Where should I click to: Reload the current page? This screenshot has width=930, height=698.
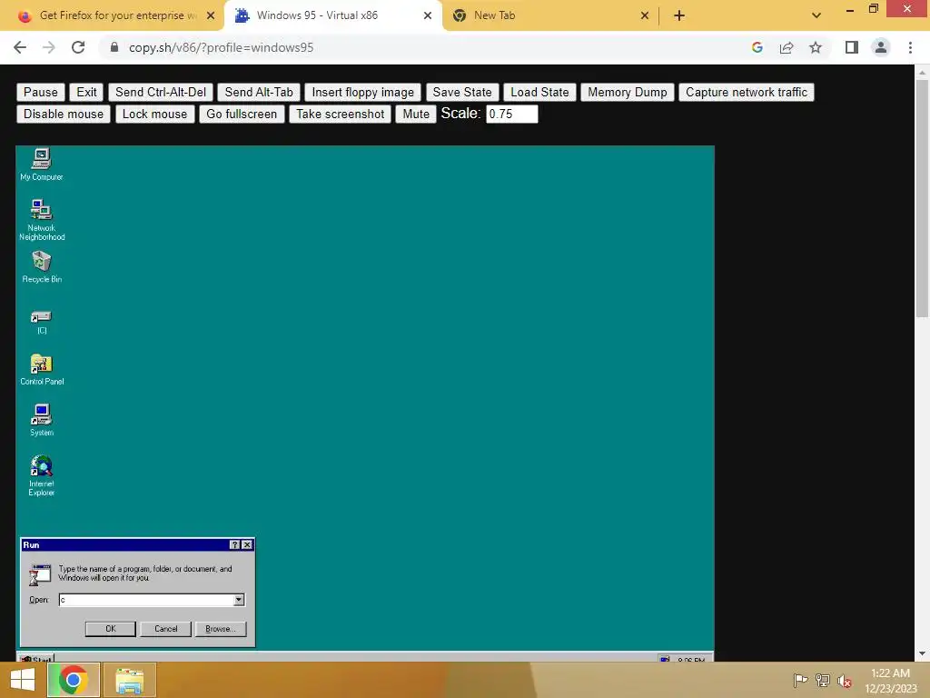[78, 47]
